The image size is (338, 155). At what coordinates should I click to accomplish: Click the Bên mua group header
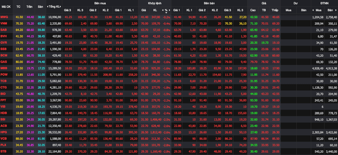pos(100,3)
